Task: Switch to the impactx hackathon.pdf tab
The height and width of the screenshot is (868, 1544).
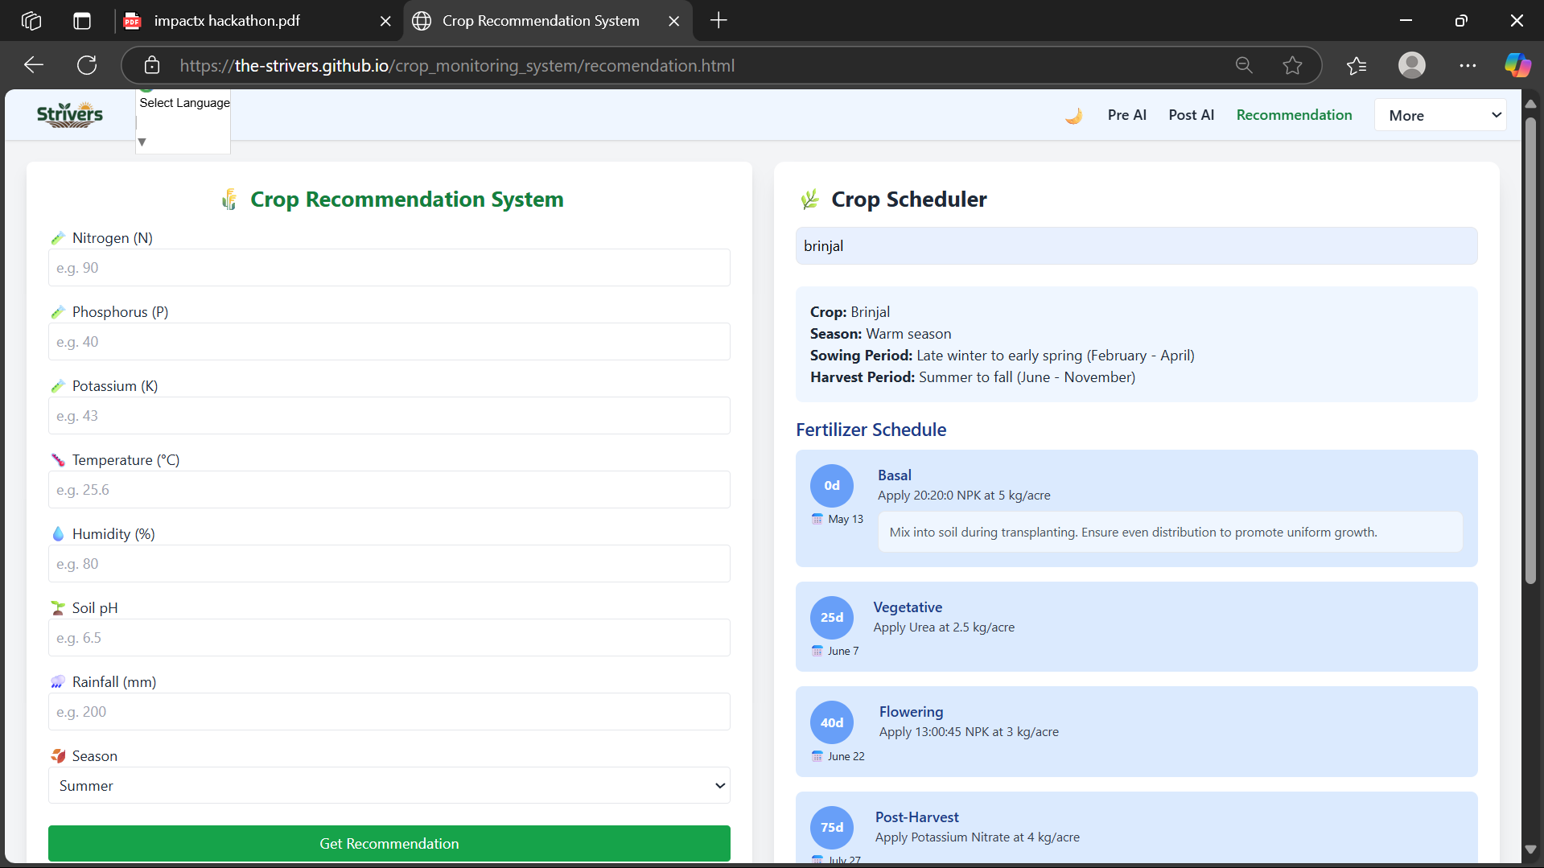Action: [228, 20]
